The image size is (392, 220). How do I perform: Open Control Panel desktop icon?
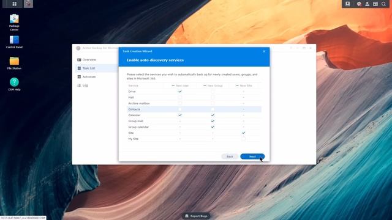(14, 42)
